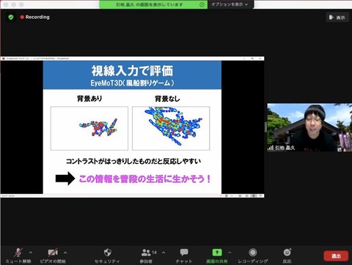
Task: Click the signal strength bars beside 引地 晶久
Action: pos(271,148)
